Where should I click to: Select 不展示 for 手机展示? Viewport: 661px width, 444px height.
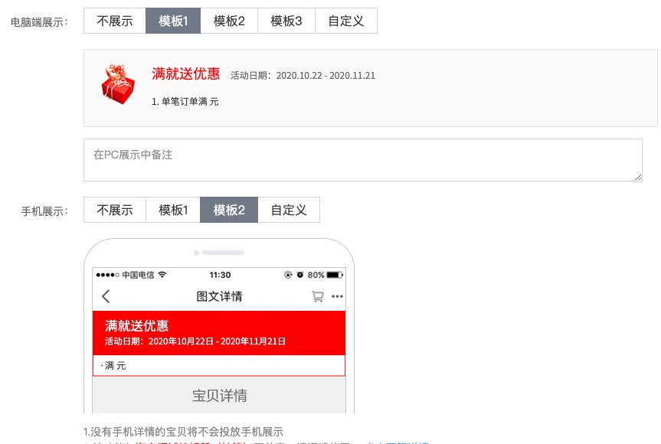click(x=114, y=210)
